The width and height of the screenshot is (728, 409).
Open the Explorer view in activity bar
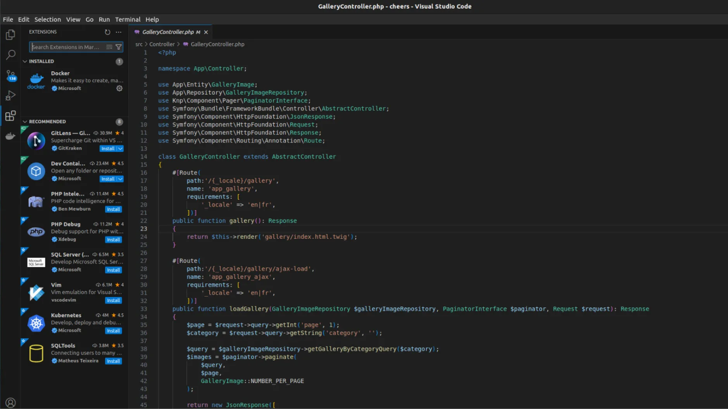point(10,35)
